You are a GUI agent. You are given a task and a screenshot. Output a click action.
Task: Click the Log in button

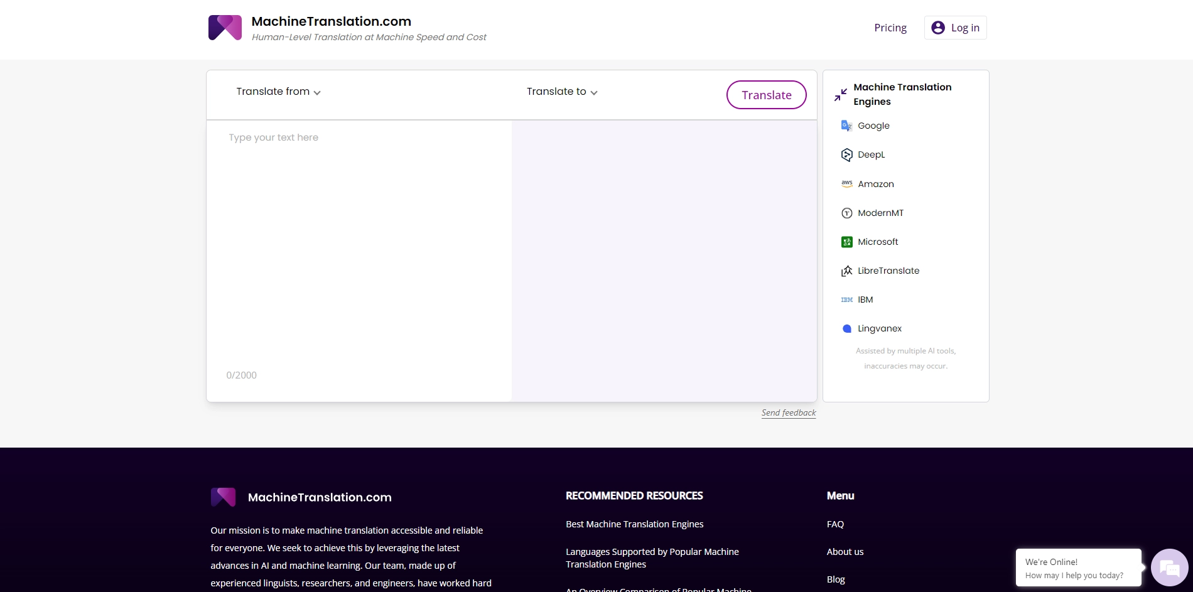tap(955, 28)
